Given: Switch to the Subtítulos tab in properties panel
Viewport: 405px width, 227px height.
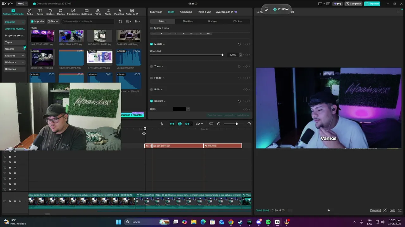Looking at the screenshot, I should pyautogui.click(x=156, y=12).
